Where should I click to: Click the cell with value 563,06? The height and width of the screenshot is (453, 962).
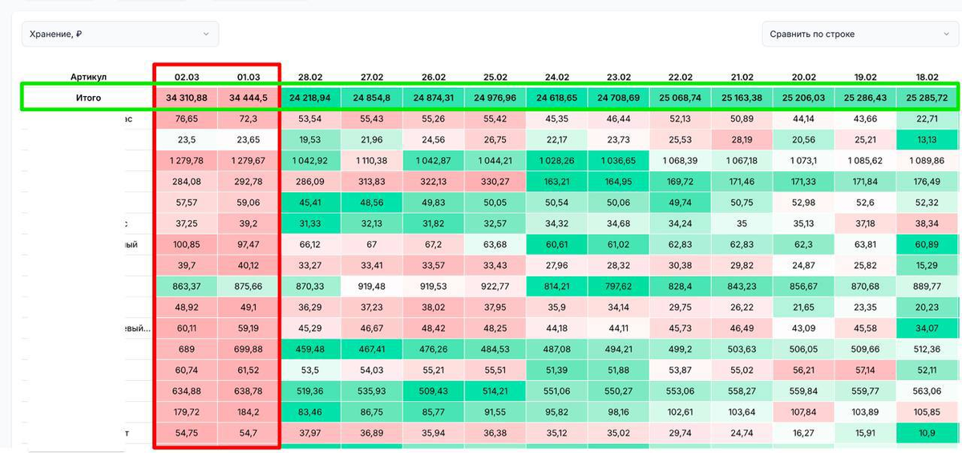(928, 391)
